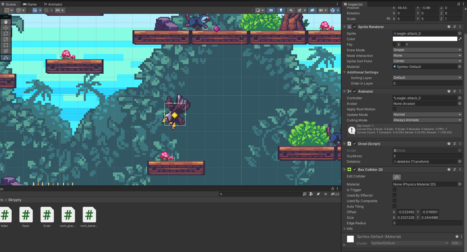The image size is (467, 252).
Task: Open the Orzel script asset
Action: [47, 215]
